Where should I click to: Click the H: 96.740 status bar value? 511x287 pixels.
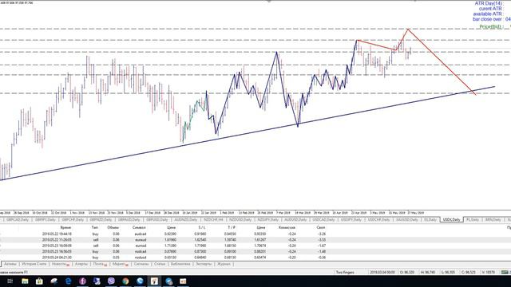tap(428, 272)
